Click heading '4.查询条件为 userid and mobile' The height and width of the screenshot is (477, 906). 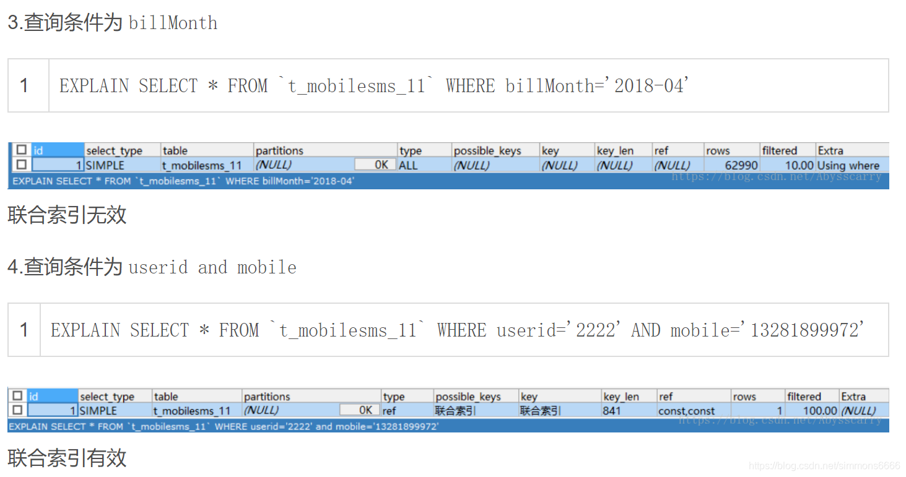click(x=152, y=267)
